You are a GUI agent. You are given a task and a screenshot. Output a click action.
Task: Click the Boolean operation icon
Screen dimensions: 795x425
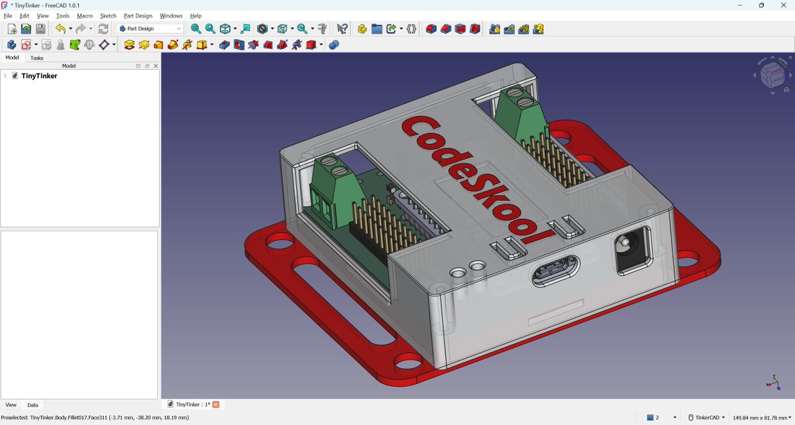coord(333,44)
